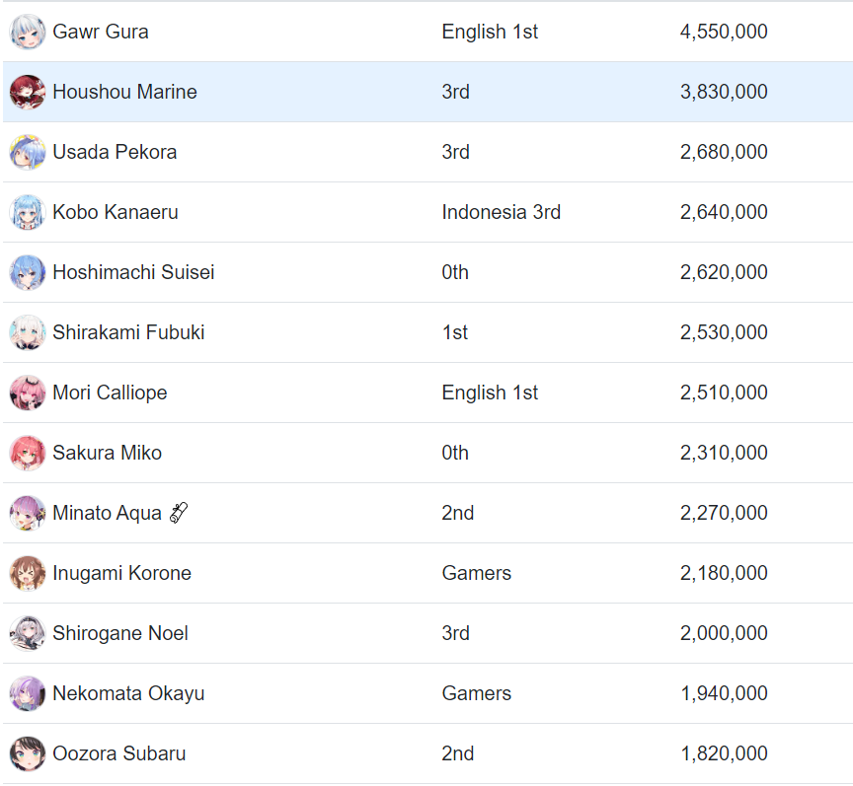Open Kobo Kanaeru's avatar icon

coord(28,212)
